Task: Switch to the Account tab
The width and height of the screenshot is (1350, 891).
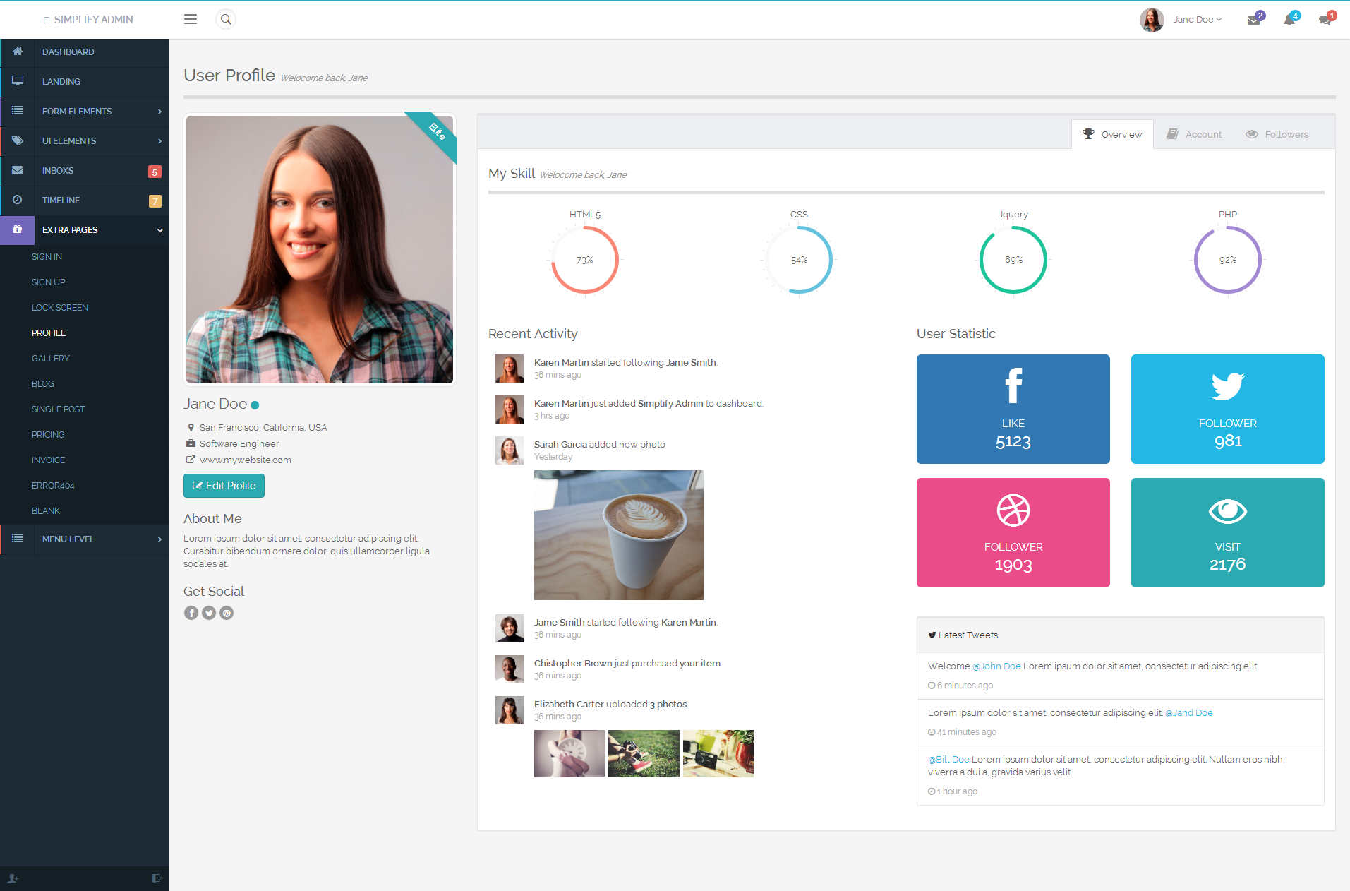Action: tap(1194, 134)
